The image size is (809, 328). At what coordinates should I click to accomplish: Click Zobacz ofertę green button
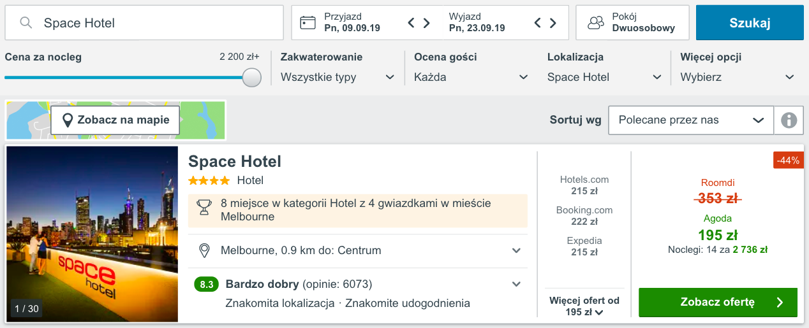tap(718, 303)
